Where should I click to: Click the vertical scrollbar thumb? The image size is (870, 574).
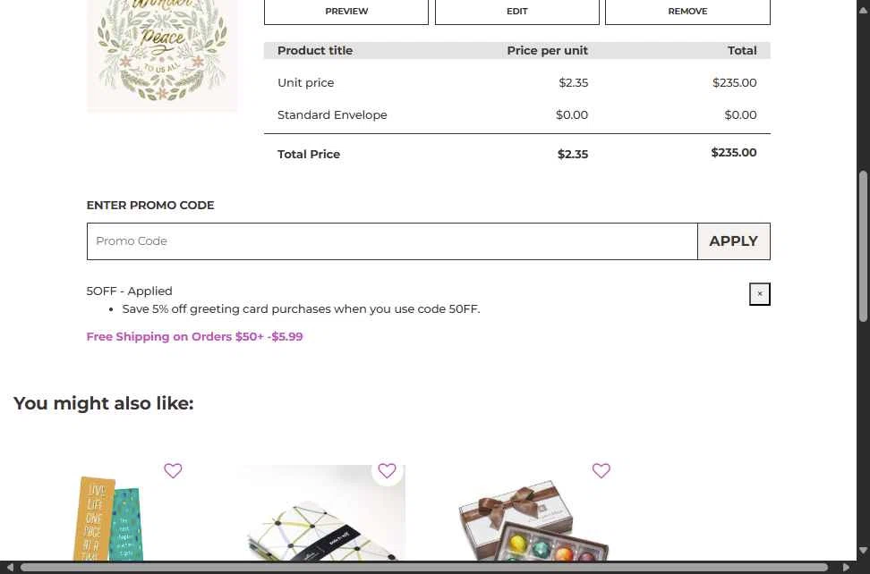coord(863,246)
